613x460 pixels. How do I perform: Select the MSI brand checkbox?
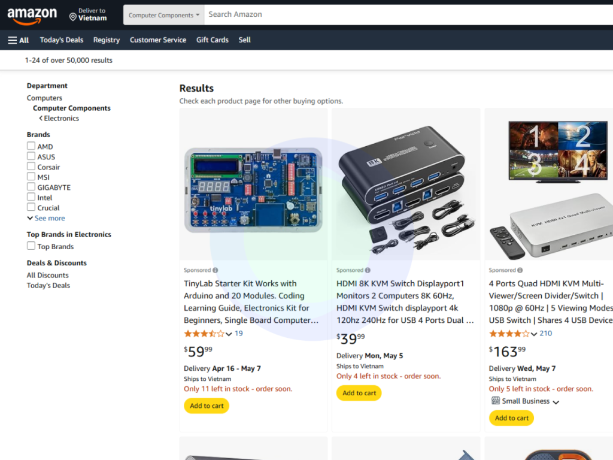tap(31, 177)
